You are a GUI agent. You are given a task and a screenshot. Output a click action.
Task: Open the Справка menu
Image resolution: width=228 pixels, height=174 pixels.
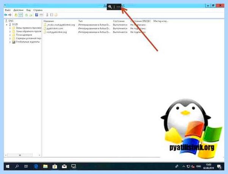38,10
